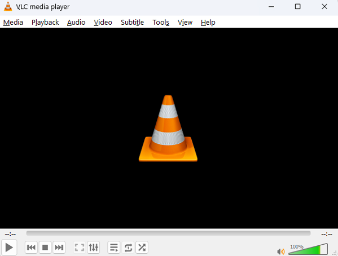The image size is (338, 256).
Task: Click the Play button
Action: tap(9, 247)
